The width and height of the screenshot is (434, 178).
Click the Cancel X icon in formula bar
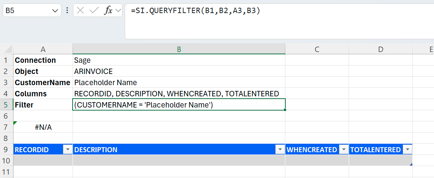(80, 11)
